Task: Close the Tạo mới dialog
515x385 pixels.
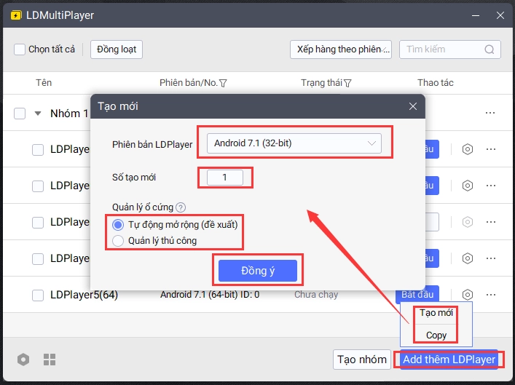Action: (x=413, y=106)
